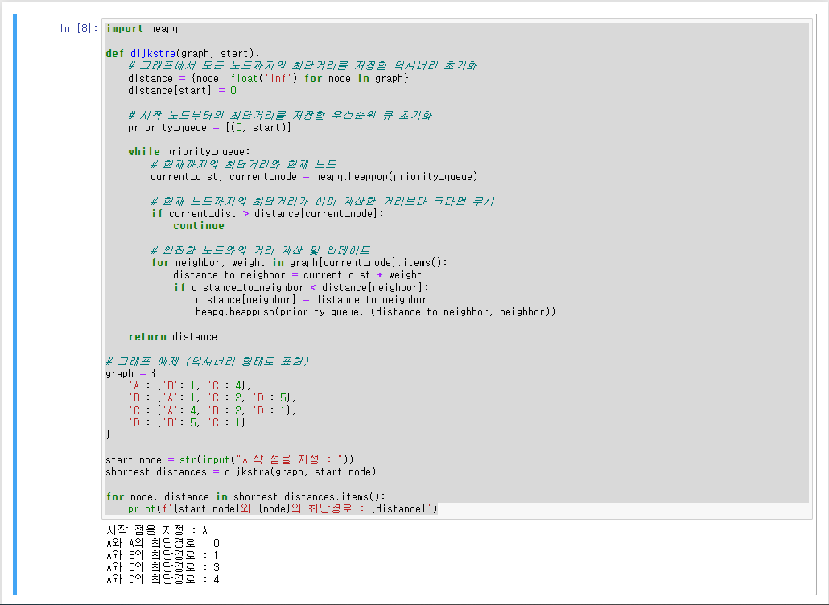Click the output line 'A와 C의 최단경로 : 3'
This screenshot has height=605, width=829.
163,567
